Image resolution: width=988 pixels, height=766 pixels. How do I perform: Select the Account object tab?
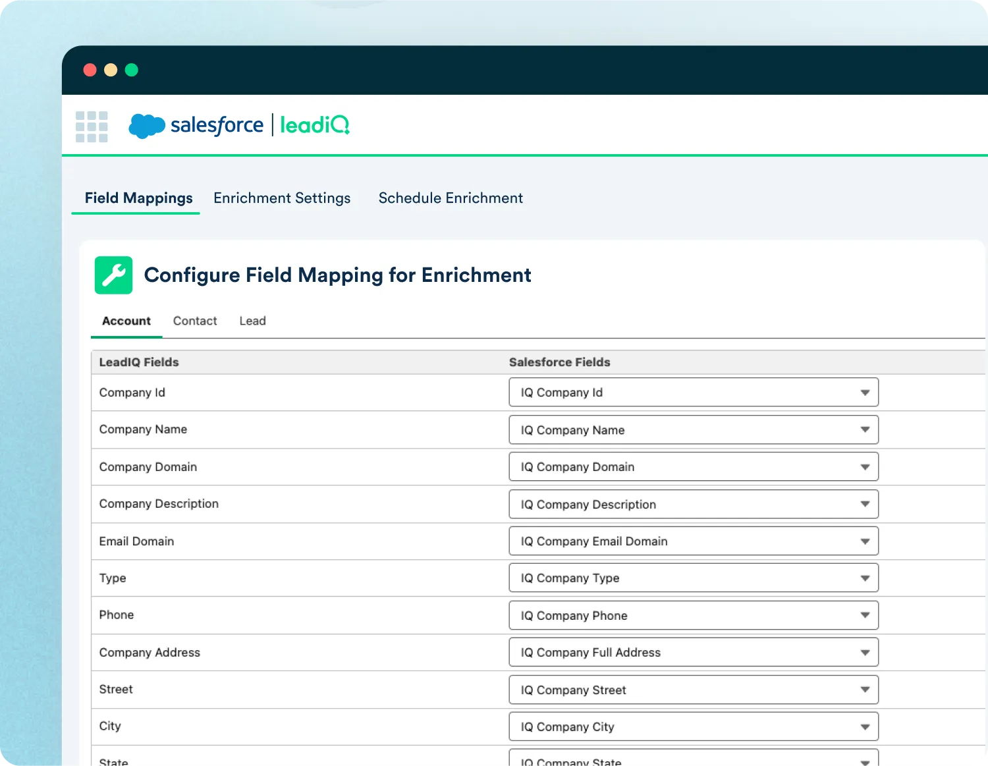coord(126,321)
